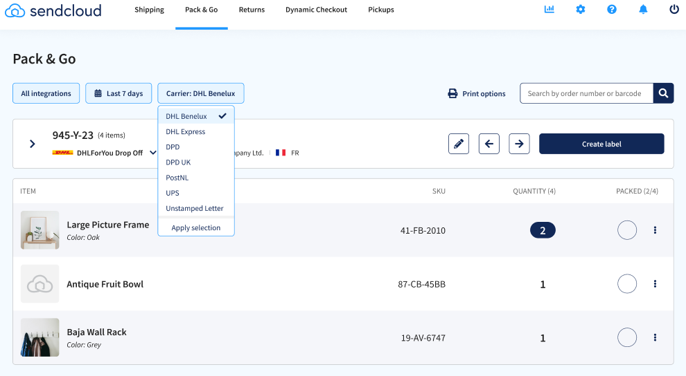This screenshot has height=376, width=686.
Task: Go to next order with right arrow
Action: coord(519,144)
